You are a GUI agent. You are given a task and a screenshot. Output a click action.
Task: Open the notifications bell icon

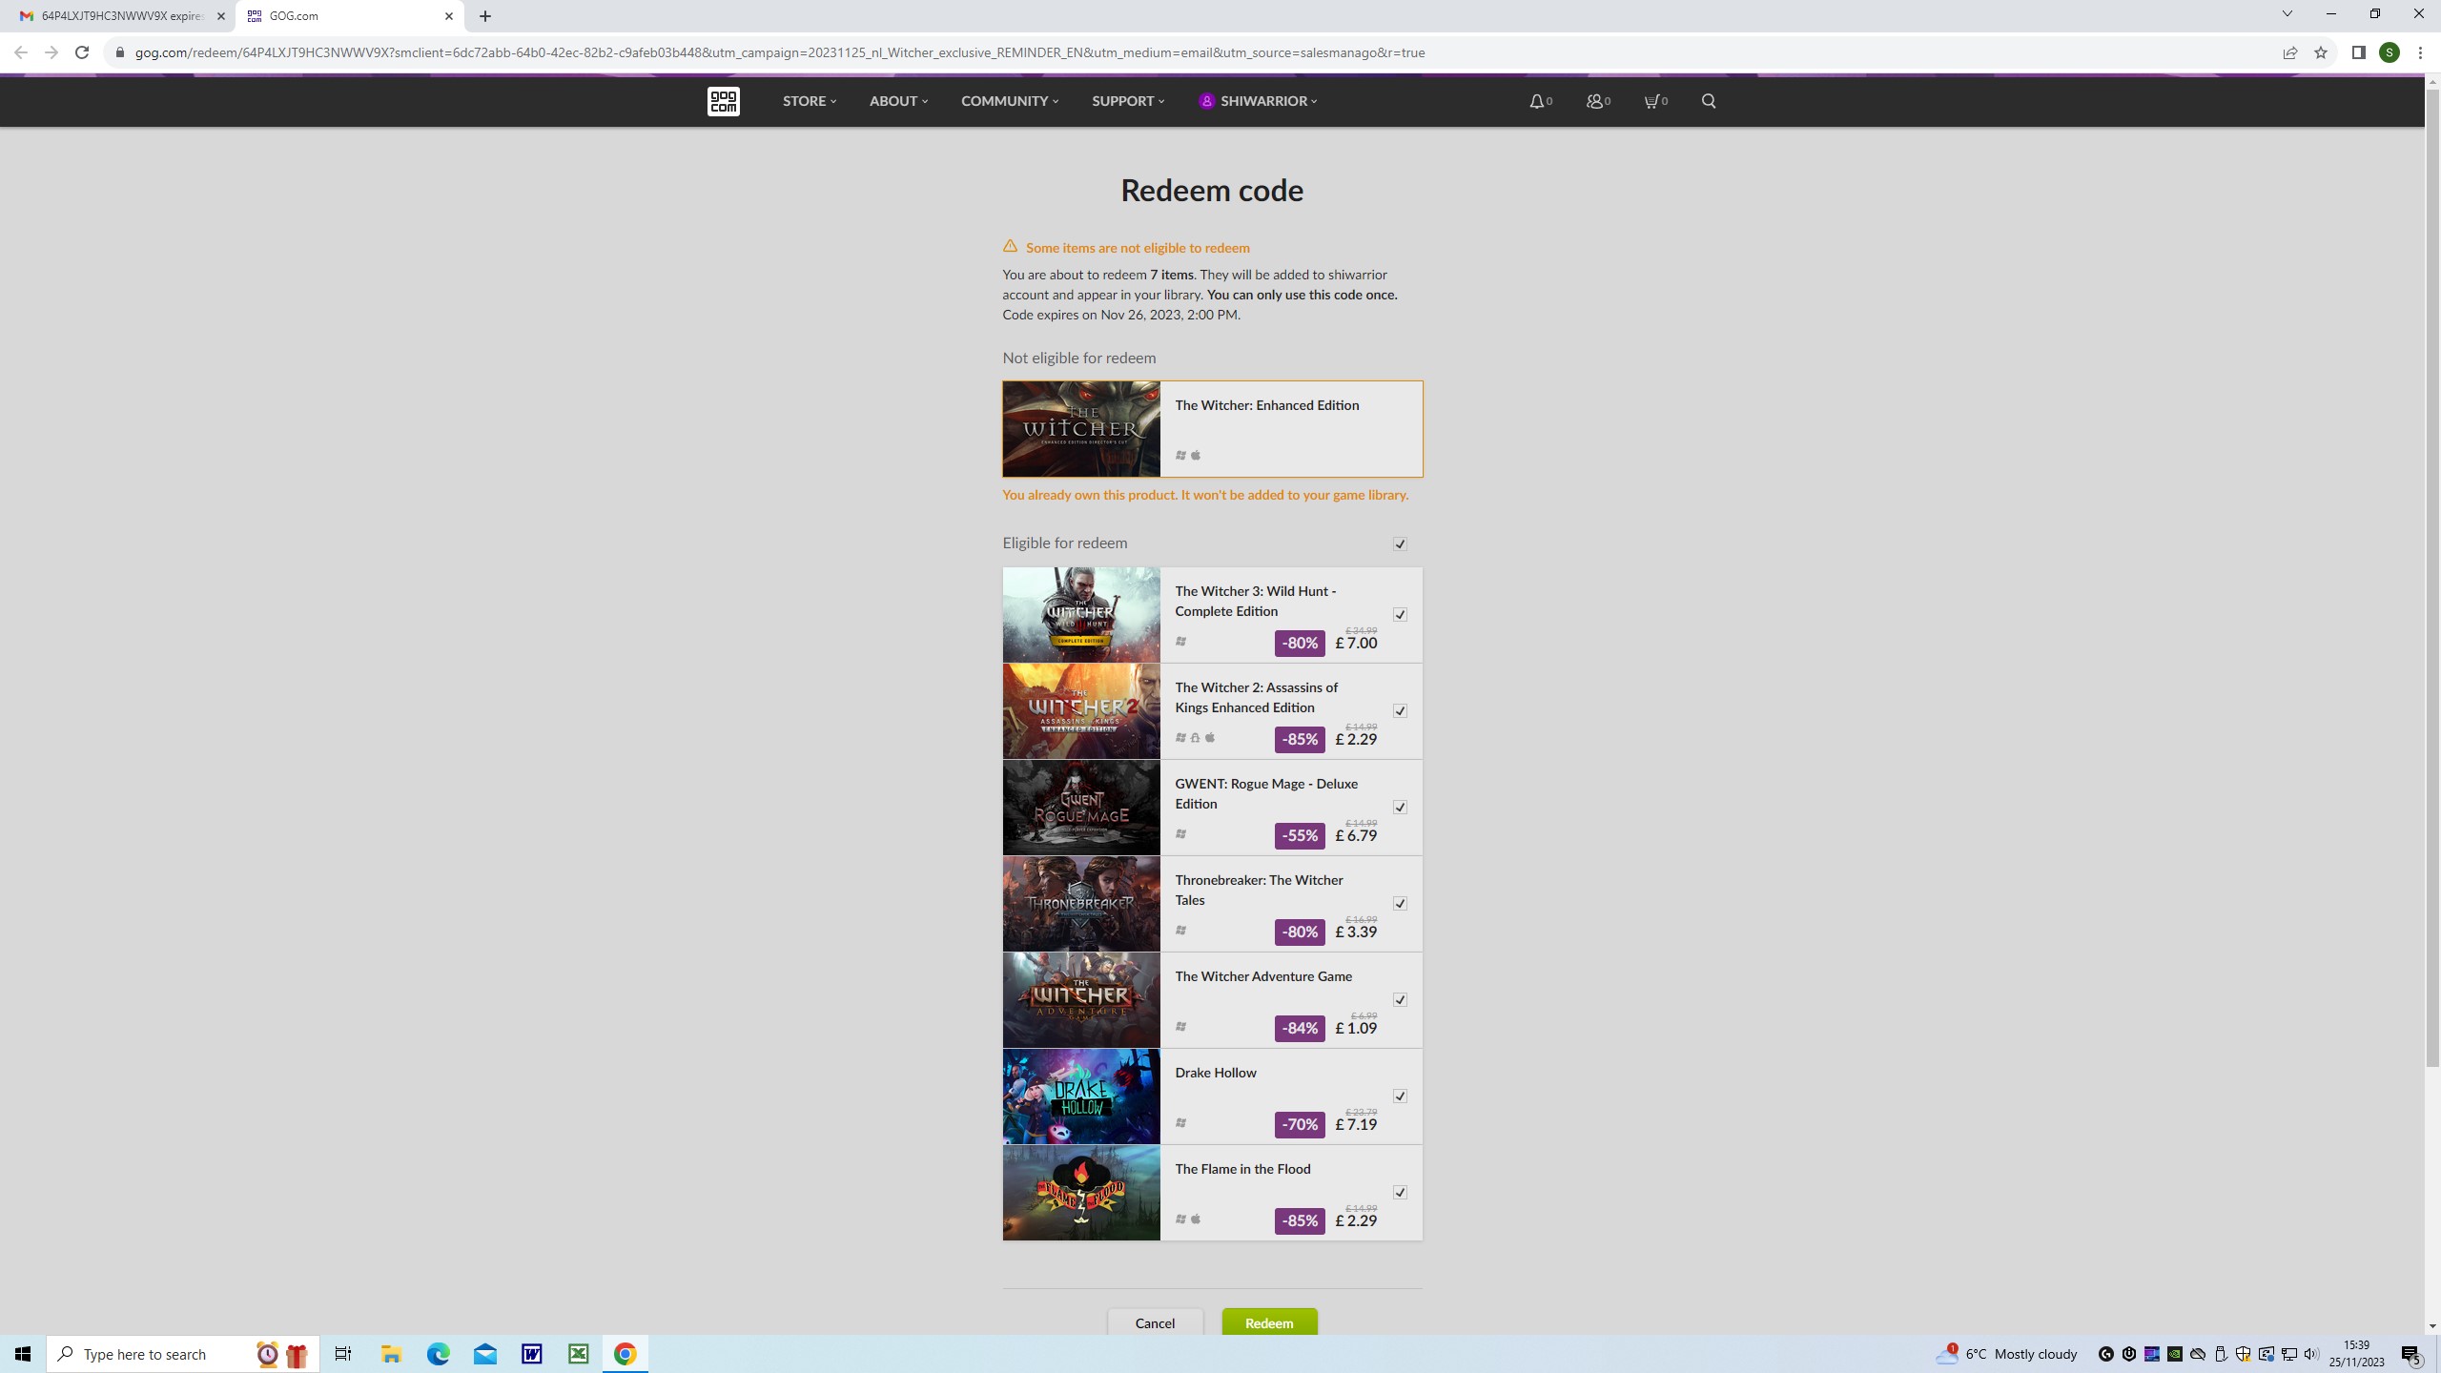(x=1536, y=101)
